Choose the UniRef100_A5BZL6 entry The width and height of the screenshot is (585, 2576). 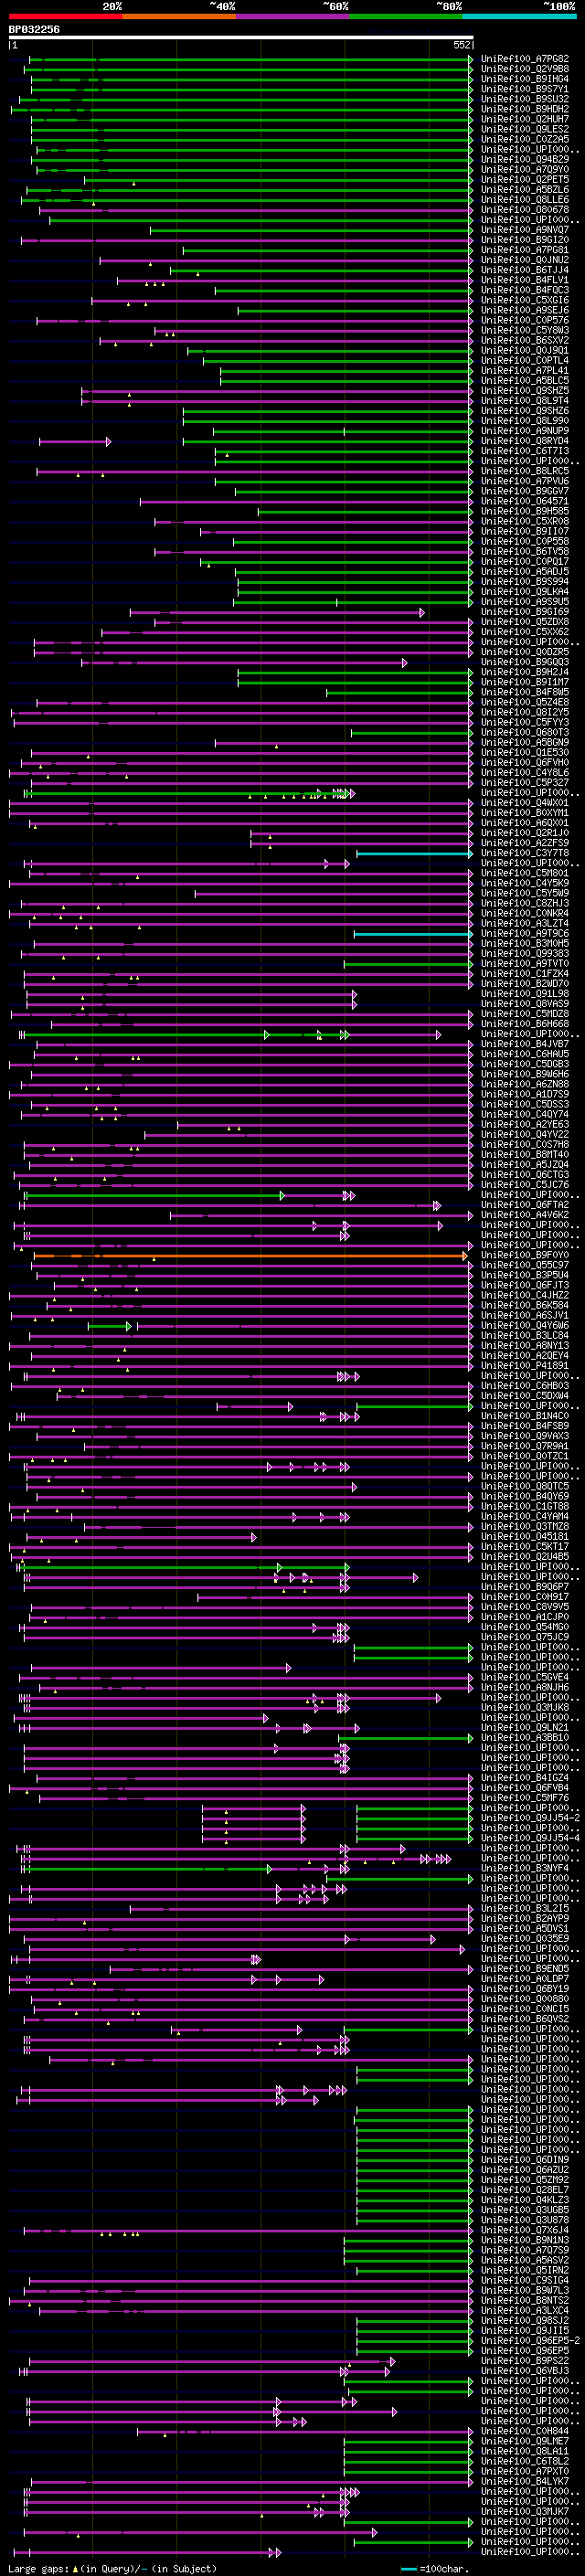click(x=525, y=189)
